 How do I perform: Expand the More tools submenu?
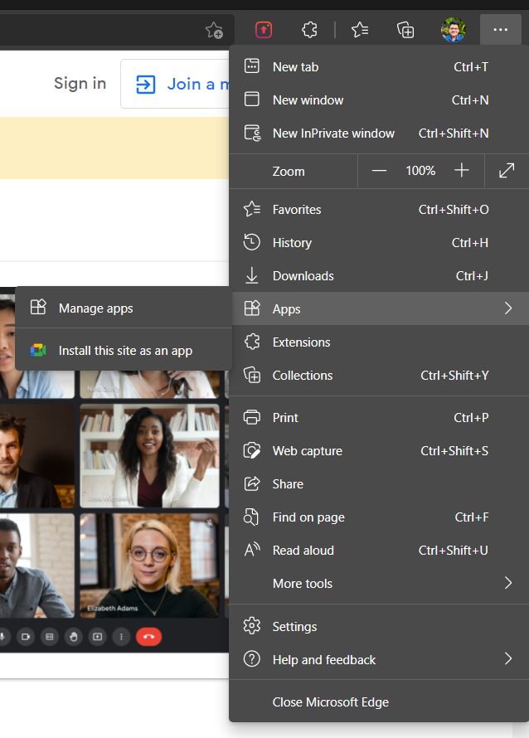(x=379, y=584)
